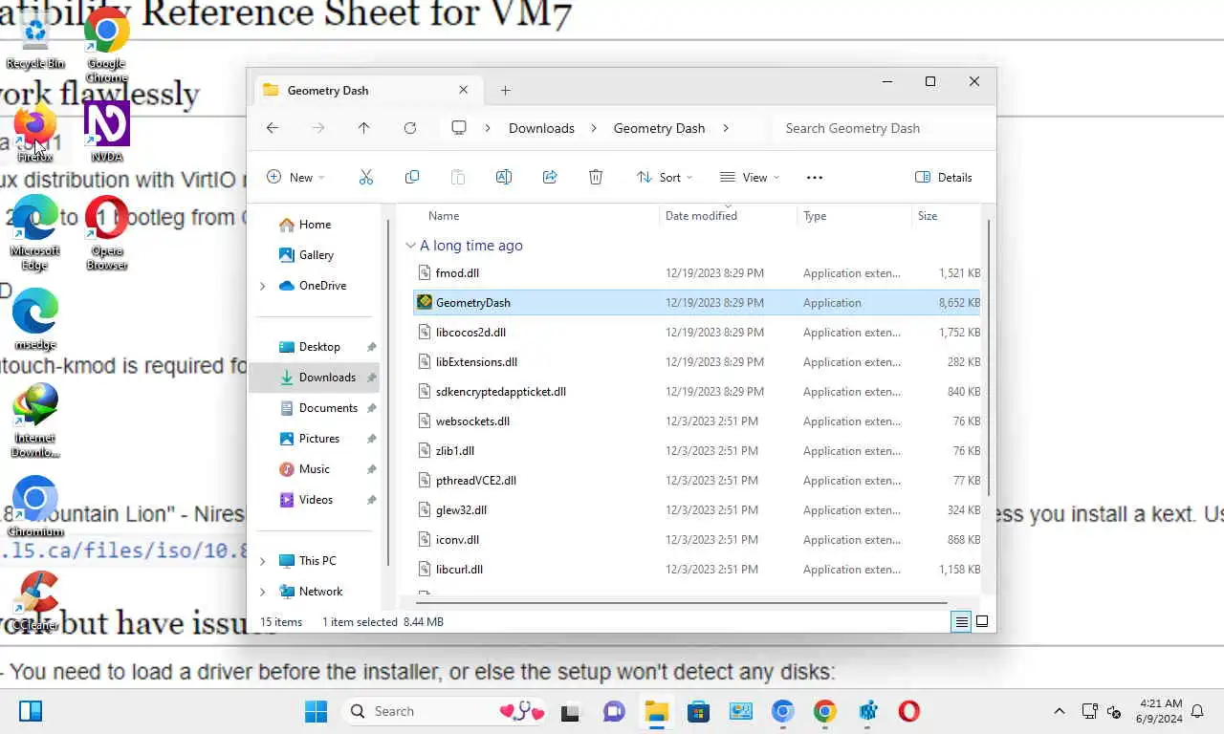Viewport: 1224px width, 734px height.
Task: Click the taskbar Search box
Action: point(446,711)
